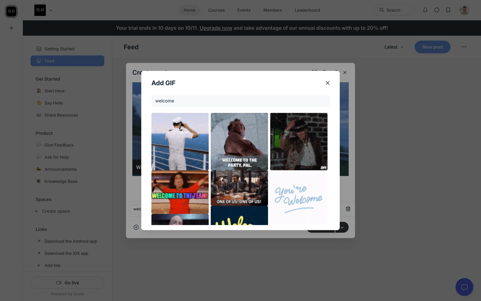Click the Upgrade now link
Screen dimensions: 481x301
pyautogui.click(x=216, y=28)
